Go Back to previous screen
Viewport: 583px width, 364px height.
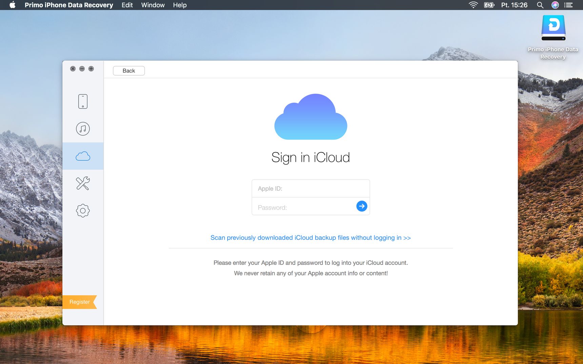tap(129, 71)
